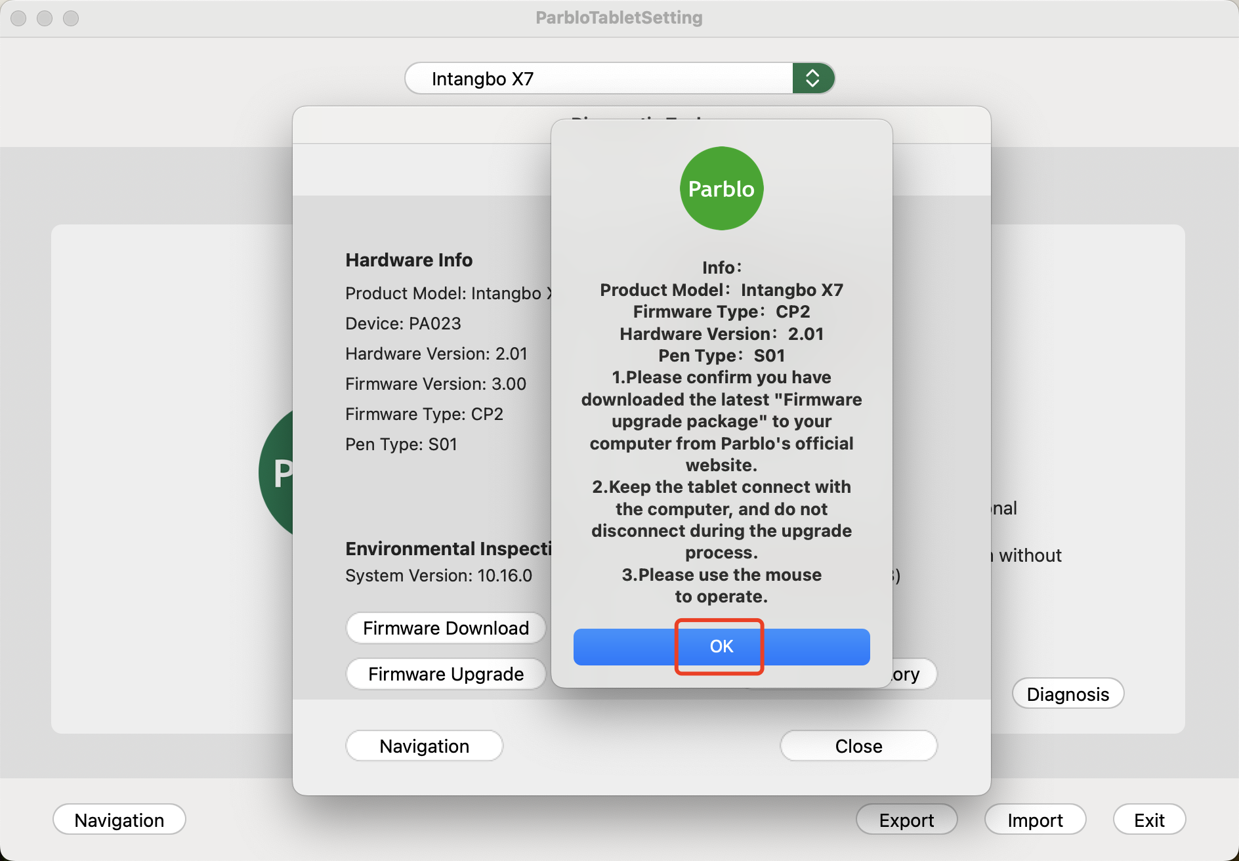Confirm the firmware info dialog with OK

(x=721, y=646)
